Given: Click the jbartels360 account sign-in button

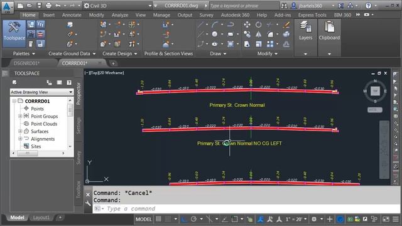Looking at the screenshot, I should click(310, 6).
